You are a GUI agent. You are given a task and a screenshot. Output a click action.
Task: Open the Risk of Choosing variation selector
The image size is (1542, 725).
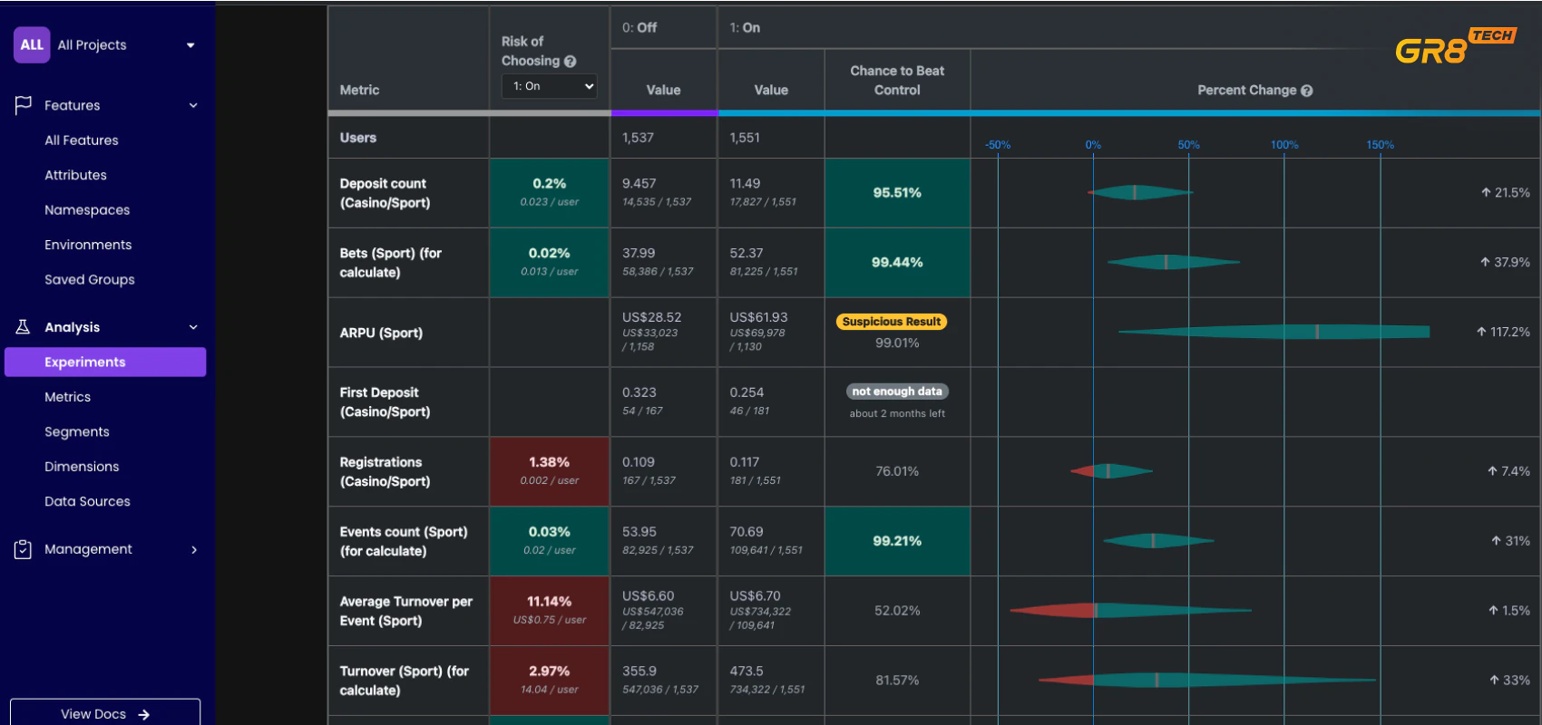550,86
